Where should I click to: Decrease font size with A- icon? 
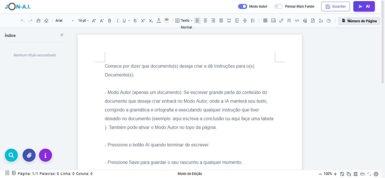click(x=102, y=21)
